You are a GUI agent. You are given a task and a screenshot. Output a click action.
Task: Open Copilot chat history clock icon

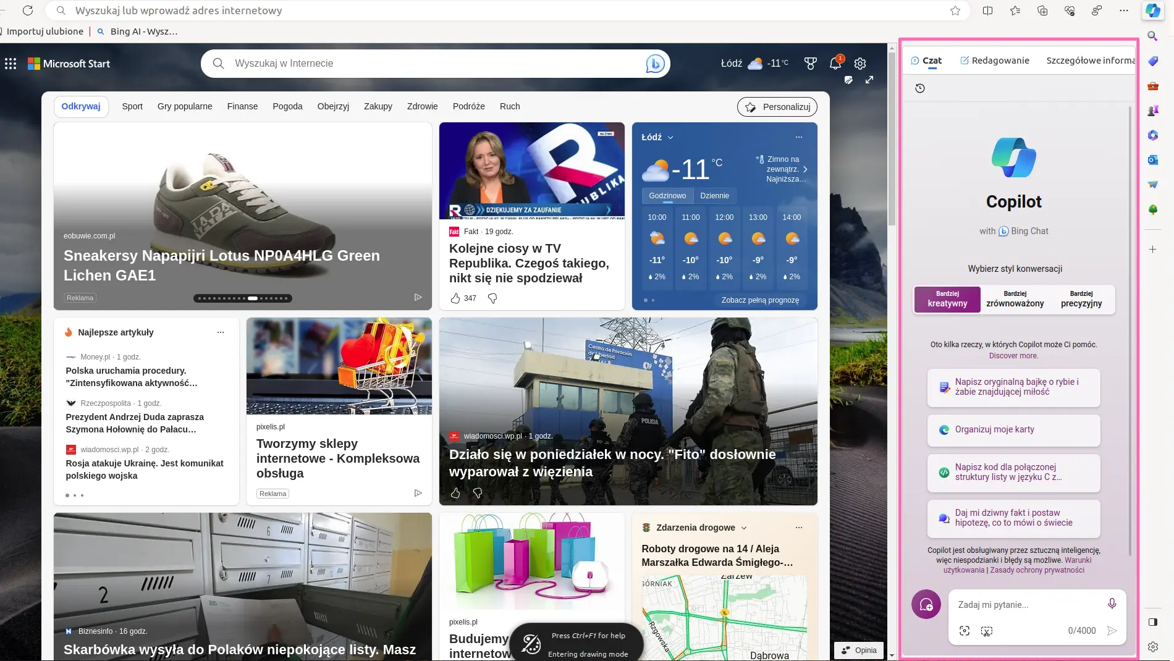pos(920,88)
